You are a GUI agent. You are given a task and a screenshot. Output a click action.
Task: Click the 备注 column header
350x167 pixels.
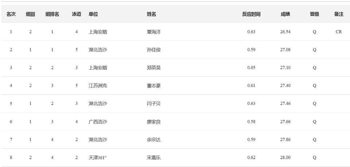pyautogui.click(x=339, y=14)
